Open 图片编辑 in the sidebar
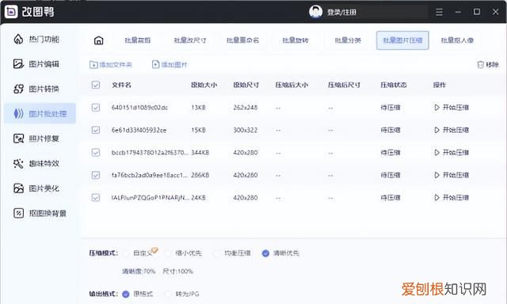 click(x=36, y=64)
